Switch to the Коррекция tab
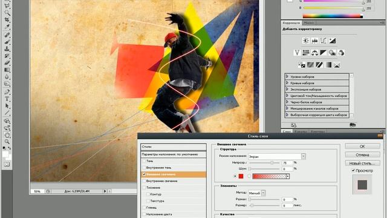 pos(291,23)
